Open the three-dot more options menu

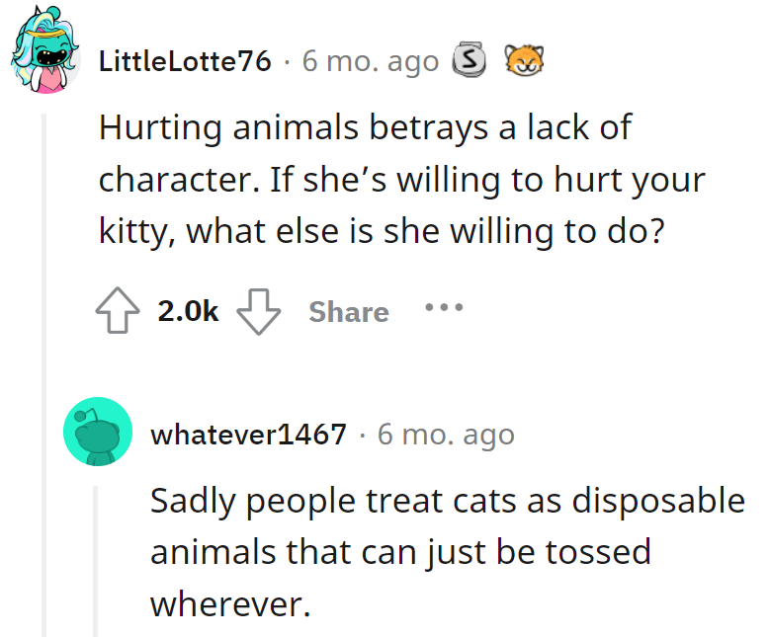click(x=444, y=307)
